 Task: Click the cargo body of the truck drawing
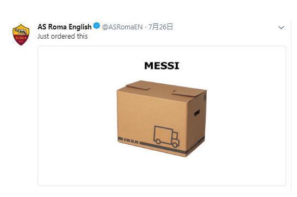click(163, 134)
